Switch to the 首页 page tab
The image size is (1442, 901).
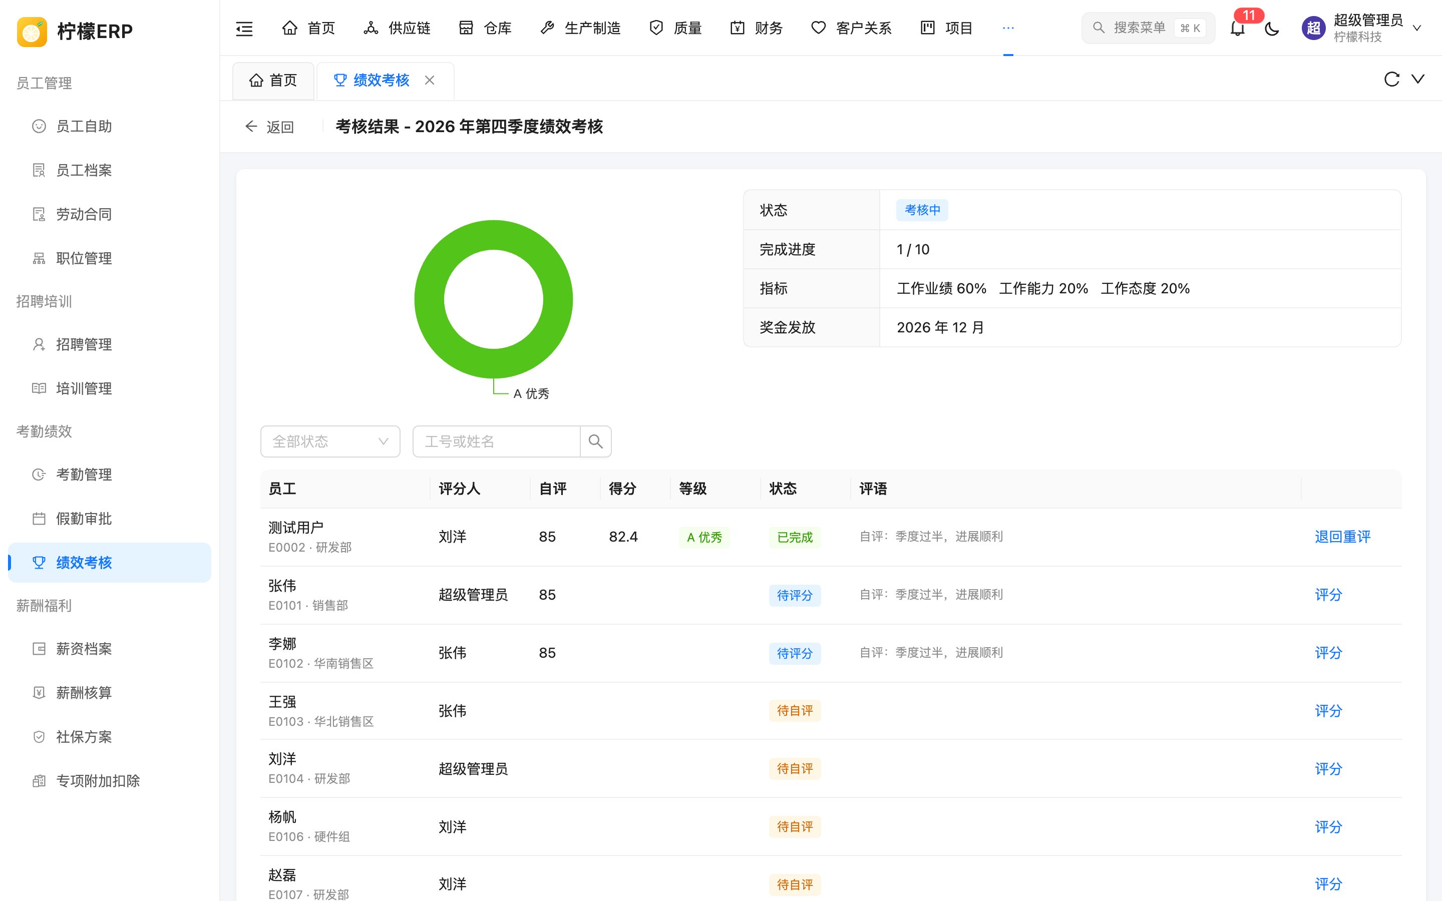click(273, 81)
